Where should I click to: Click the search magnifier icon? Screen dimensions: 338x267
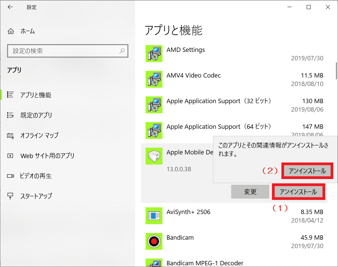(122, 51)
